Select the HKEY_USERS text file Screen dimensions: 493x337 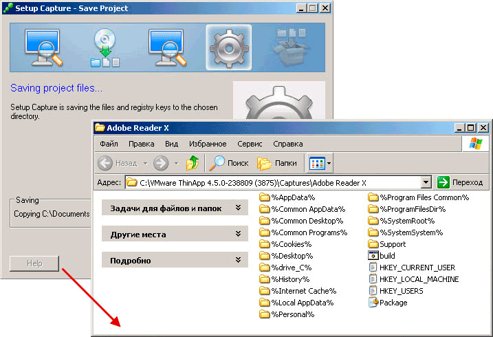coord(395,291)
